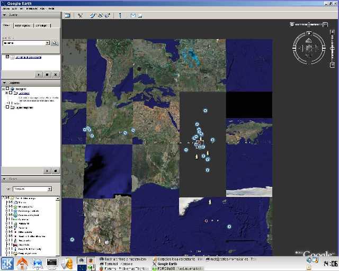The height and width of the screenshot is (271, 339).
Task: Toggle the first checkbox in Places tree
Action: click(x=8, y=89)
